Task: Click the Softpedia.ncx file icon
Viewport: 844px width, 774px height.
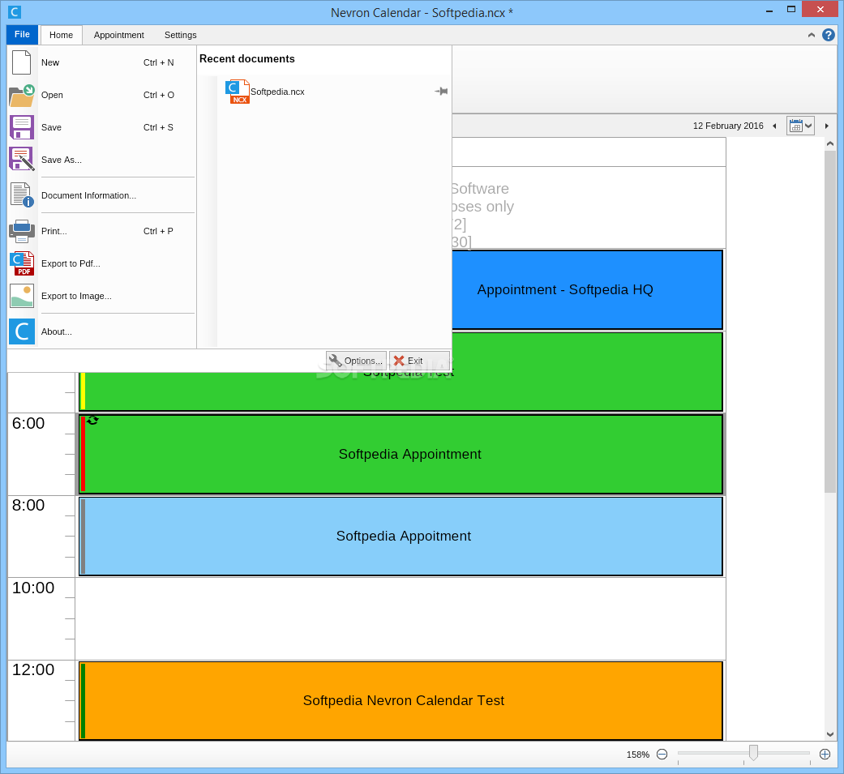Action: pyautogui.click(x=238, y=92)
